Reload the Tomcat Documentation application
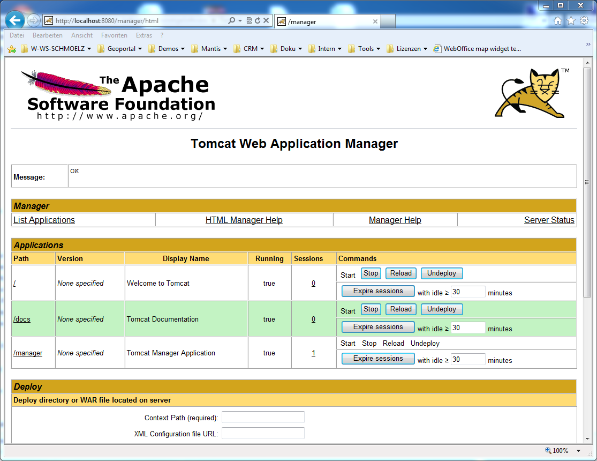Image resolution: width=597 pixels, height=461 pixels. click(x=400, y=309)
